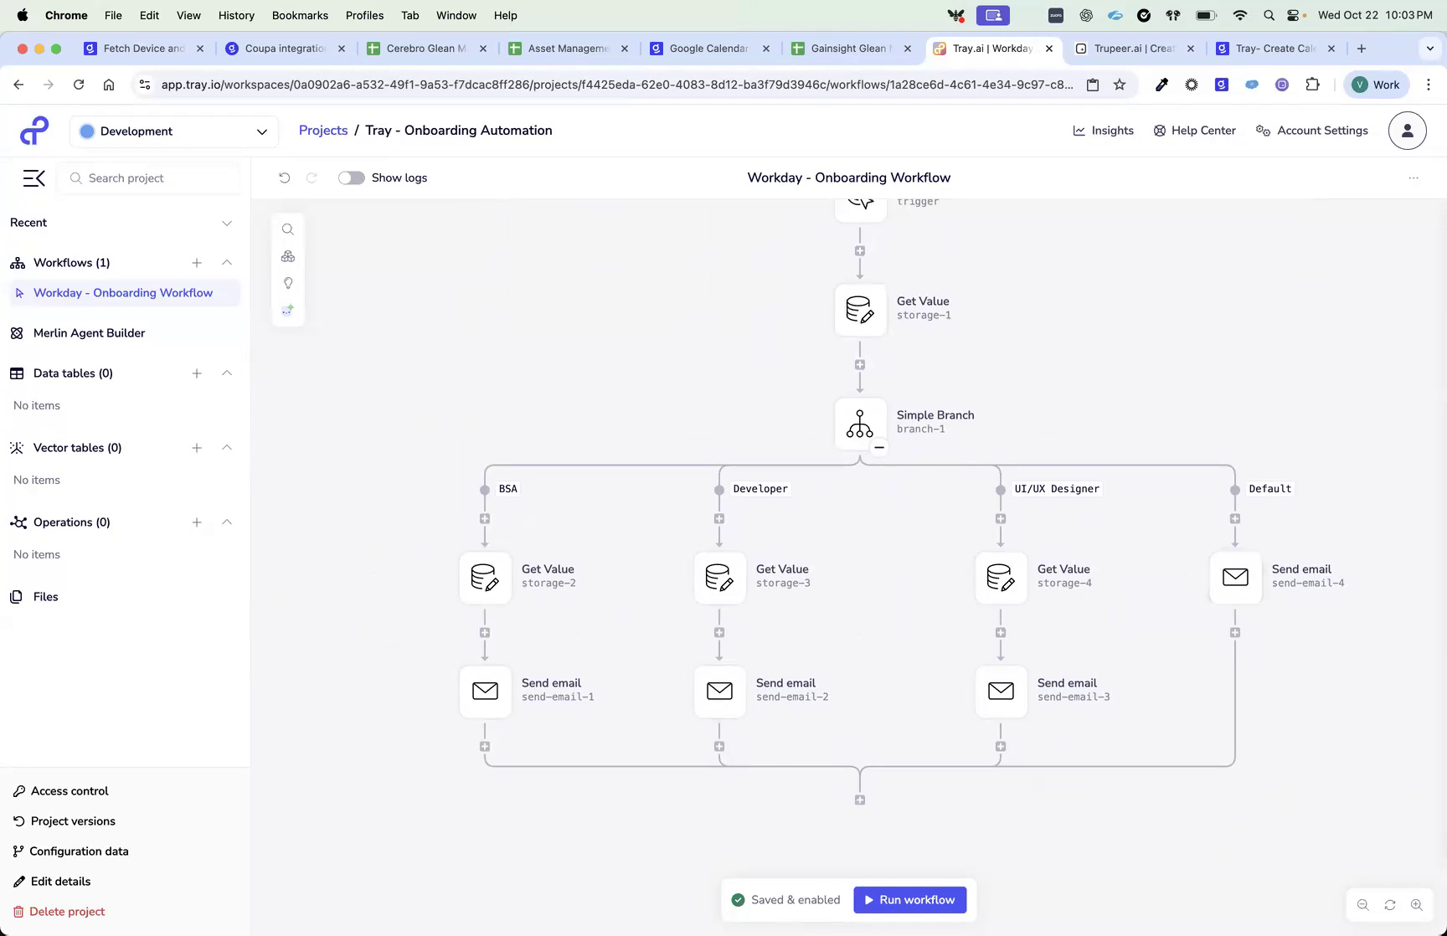Click the lightbulb suggestions icon on the canvas

288,283
